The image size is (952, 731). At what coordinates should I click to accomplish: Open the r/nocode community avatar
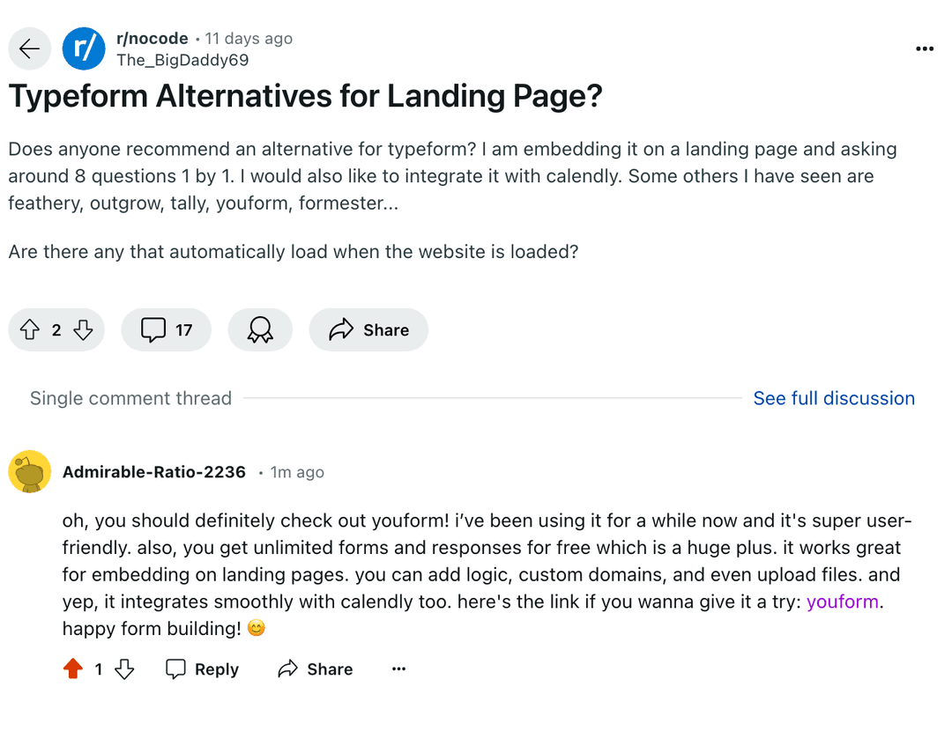point(84,48)
